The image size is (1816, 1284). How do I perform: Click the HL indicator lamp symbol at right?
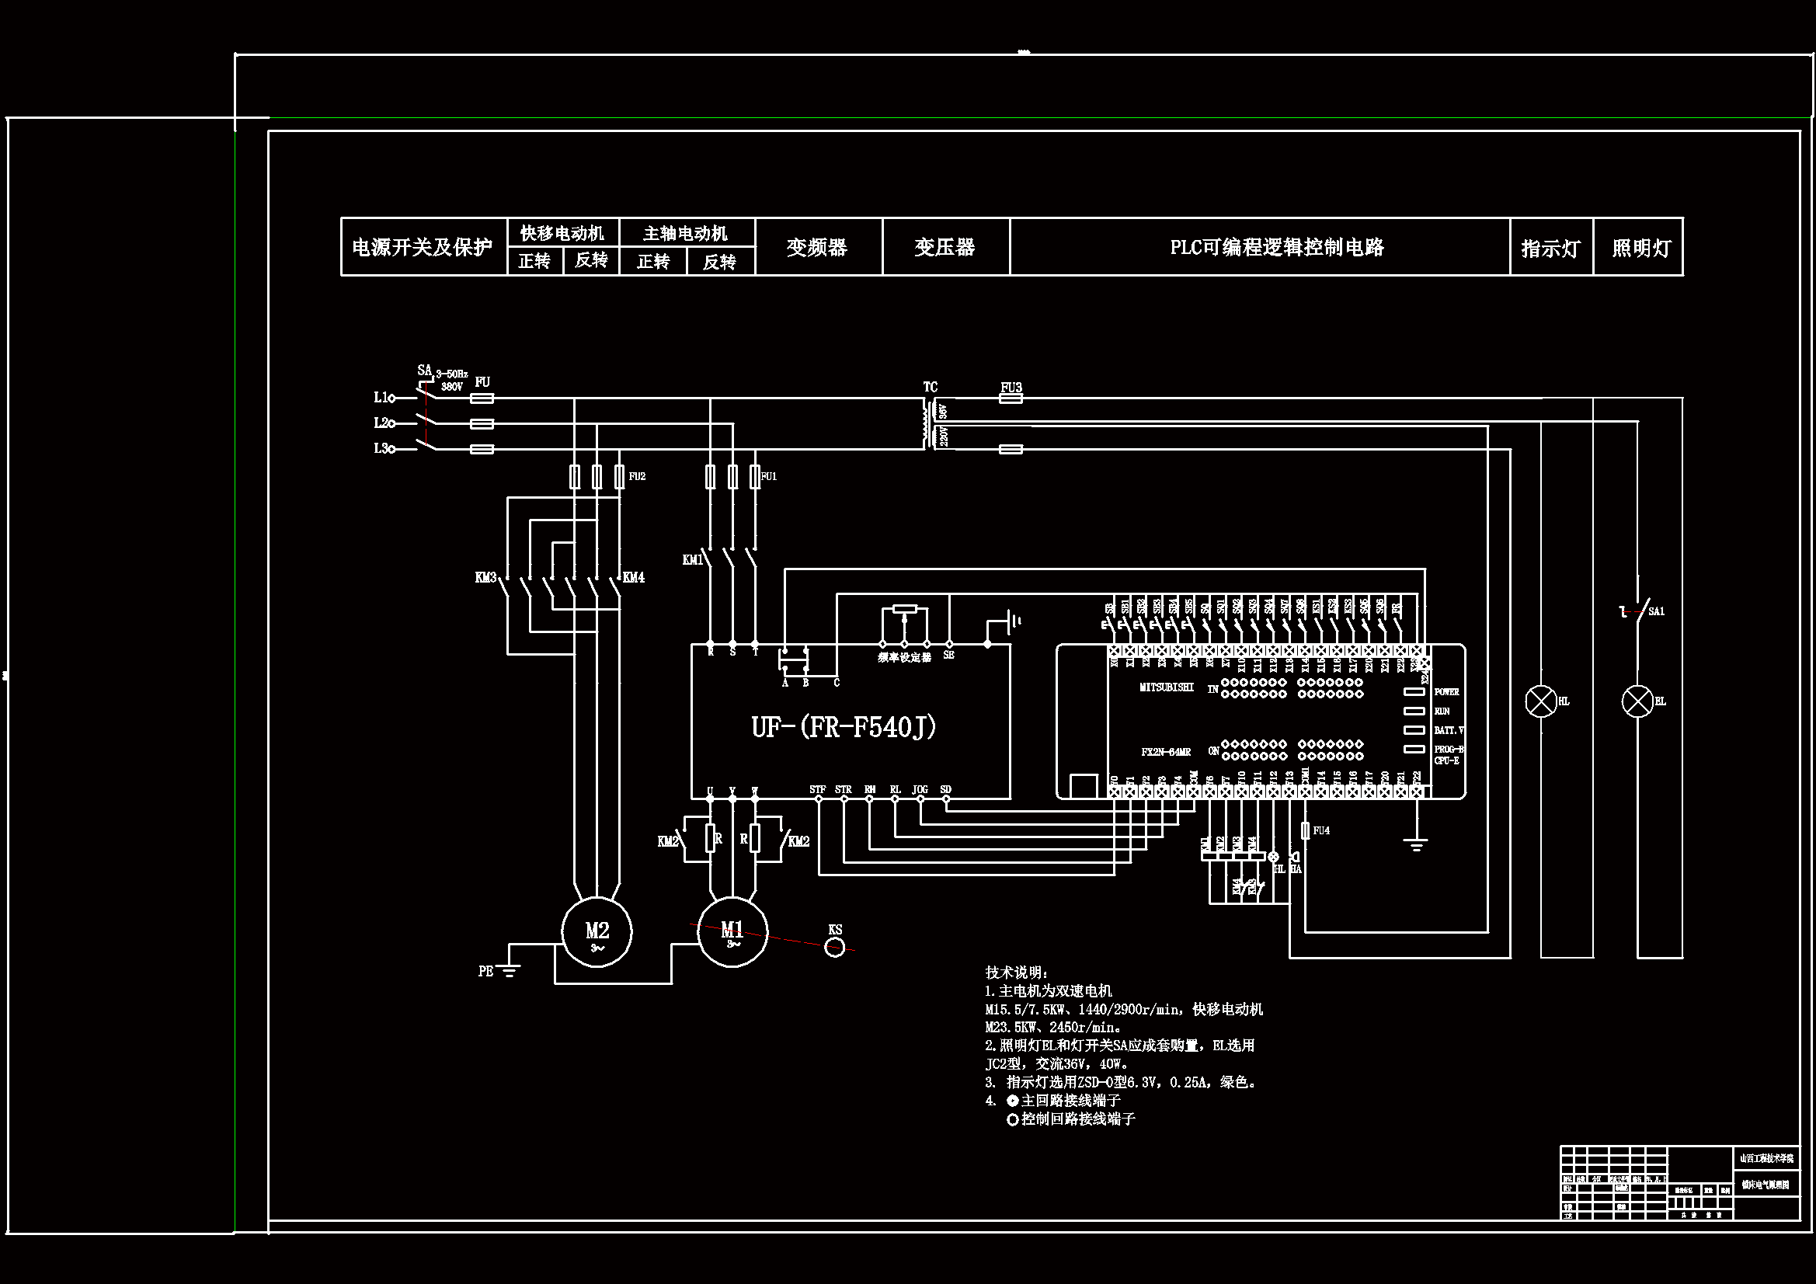coord(1541,701)
